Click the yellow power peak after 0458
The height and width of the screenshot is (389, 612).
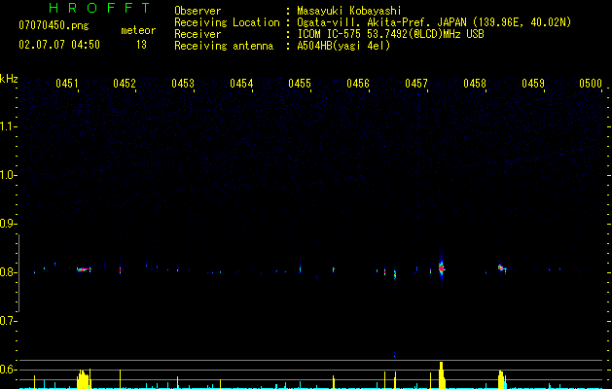coord(502,379)
